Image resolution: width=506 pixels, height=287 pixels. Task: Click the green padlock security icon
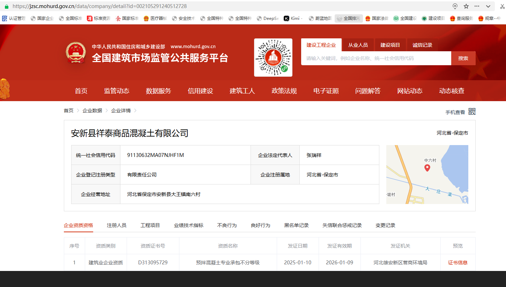tap(6, 6)
